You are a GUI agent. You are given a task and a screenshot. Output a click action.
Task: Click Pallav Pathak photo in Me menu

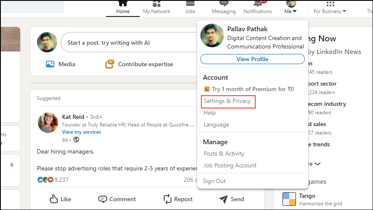tap(212, 35)
